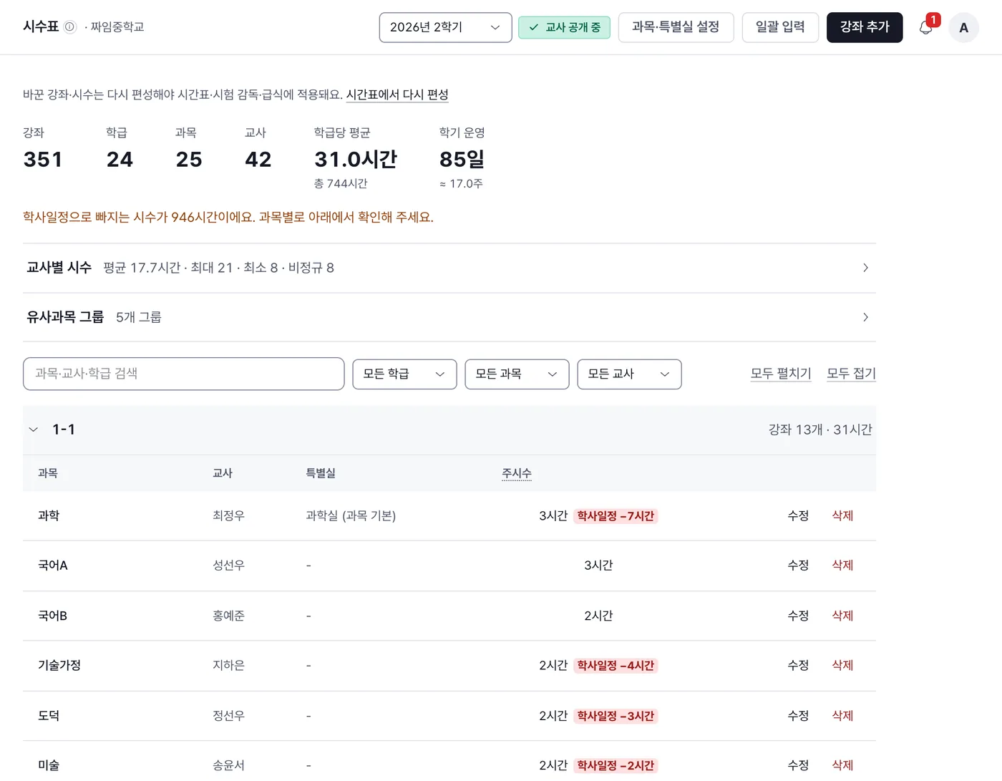Click the 주시수 column header
The height and width of the screenshot is (781, 1002).
tap(517, 473)
